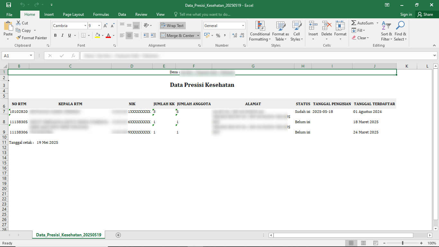The height and width of the screenshot is (247, 439).
Task: Click the Share button
Action: 425,14
